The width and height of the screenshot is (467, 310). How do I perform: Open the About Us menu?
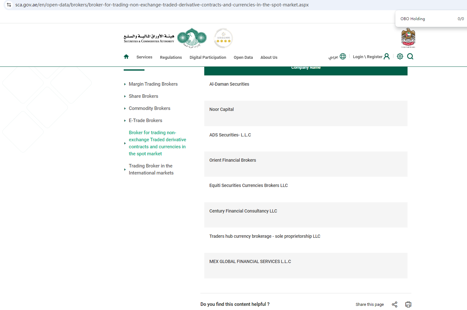[x=269, y=58]
